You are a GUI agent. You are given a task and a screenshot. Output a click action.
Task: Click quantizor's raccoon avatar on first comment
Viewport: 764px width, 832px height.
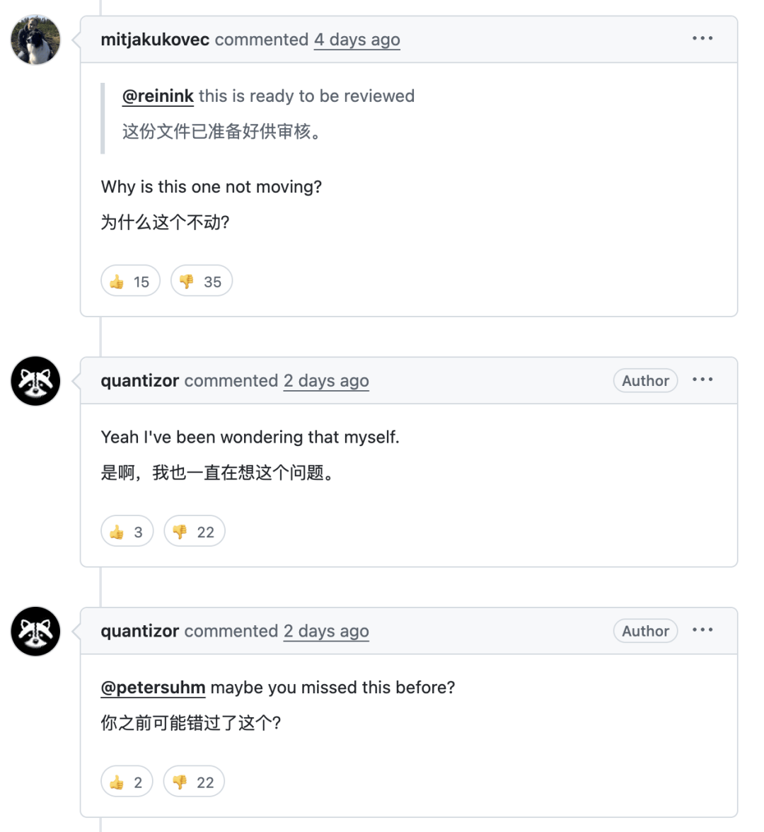35,381
